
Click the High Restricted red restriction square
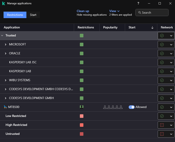pyautogui.click(x=82, y=125)
